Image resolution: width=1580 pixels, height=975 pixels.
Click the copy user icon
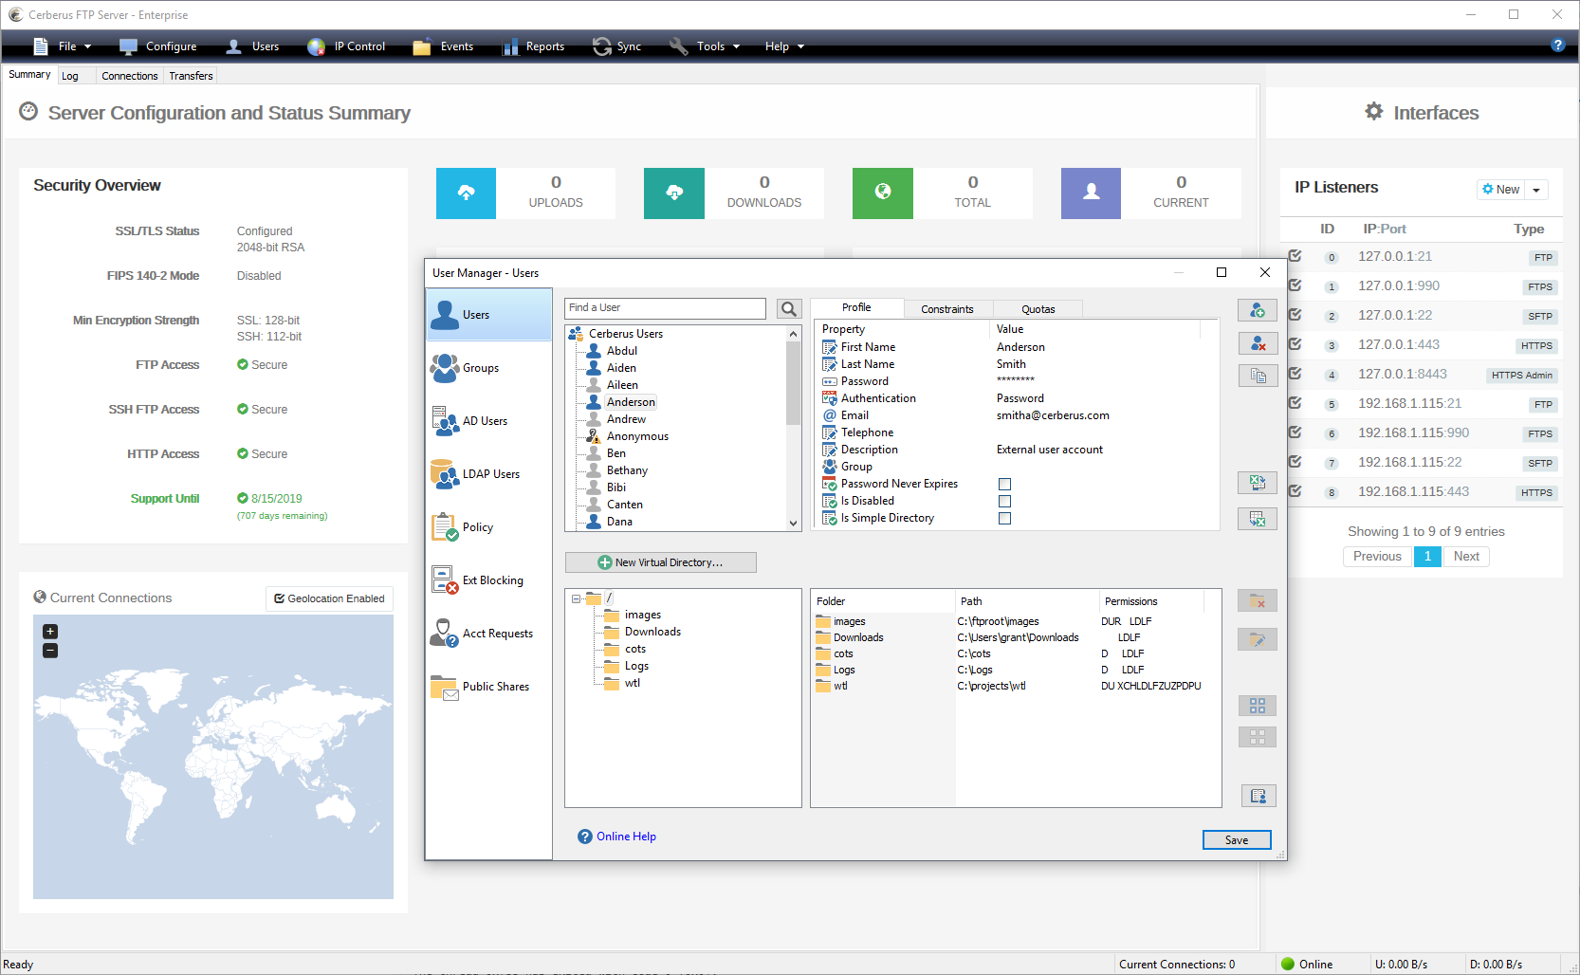point(1258,376)
